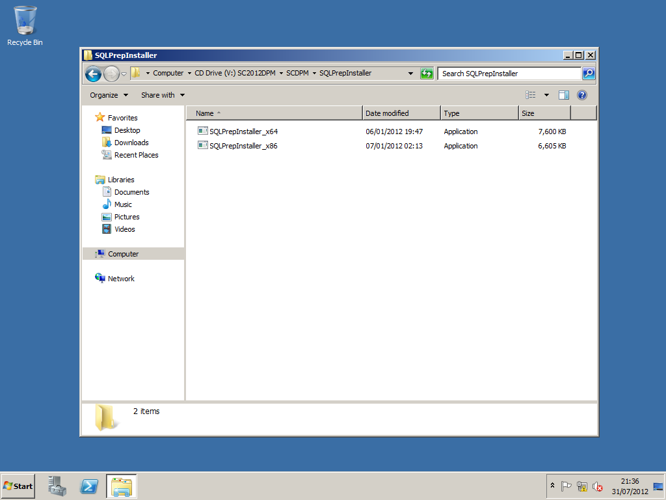Expand arrow before SQLPrepInstaller breadcrumb
Viewport: 666px width, 500px height.
click(314, 73)
